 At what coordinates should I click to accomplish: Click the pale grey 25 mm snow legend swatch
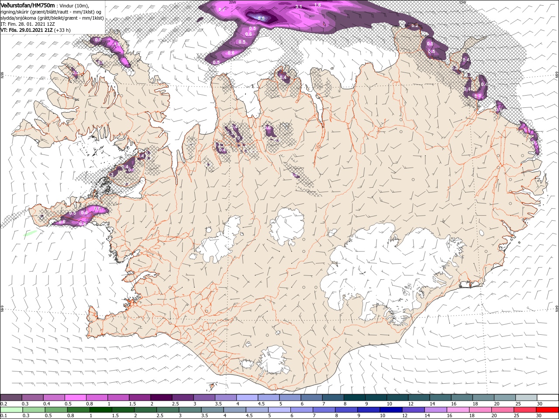pyautogui.click(x=526, y=398)
